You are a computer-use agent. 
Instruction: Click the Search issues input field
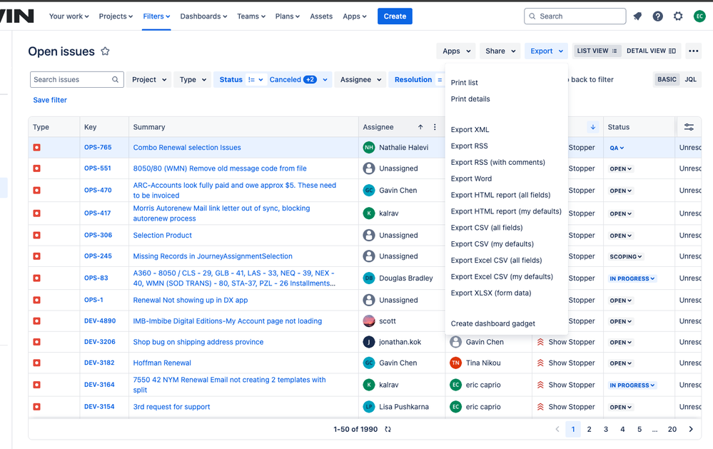[x=77, y=80]
